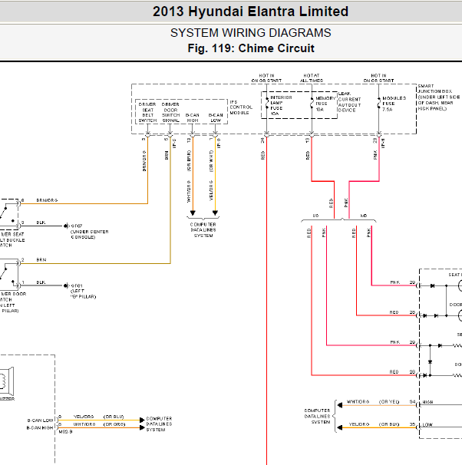This screenshot has height=465, width=462.
Task: Click "HOT IN ON OR START" above Interior Lamp fuse
Action: pyautogui.click(x=266, y=78)
